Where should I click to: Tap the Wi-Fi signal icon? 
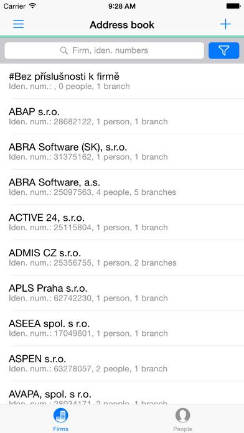click(32, 6)
